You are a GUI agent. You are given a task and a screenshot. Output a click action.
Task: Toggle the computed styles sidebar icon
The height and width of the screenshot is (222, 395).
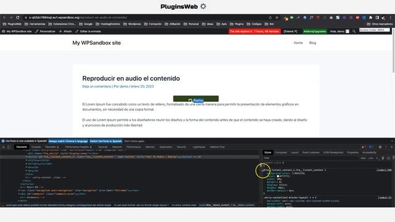click(388, 158)
